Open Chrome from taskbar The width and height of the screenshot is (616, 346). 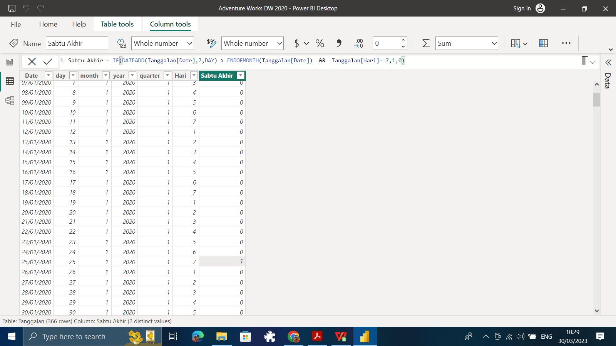tap(293, 336)
